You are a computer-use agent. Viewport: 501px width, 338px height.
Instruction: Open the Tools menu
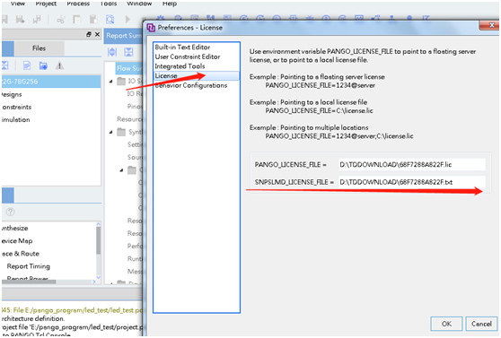coord(109,4)
